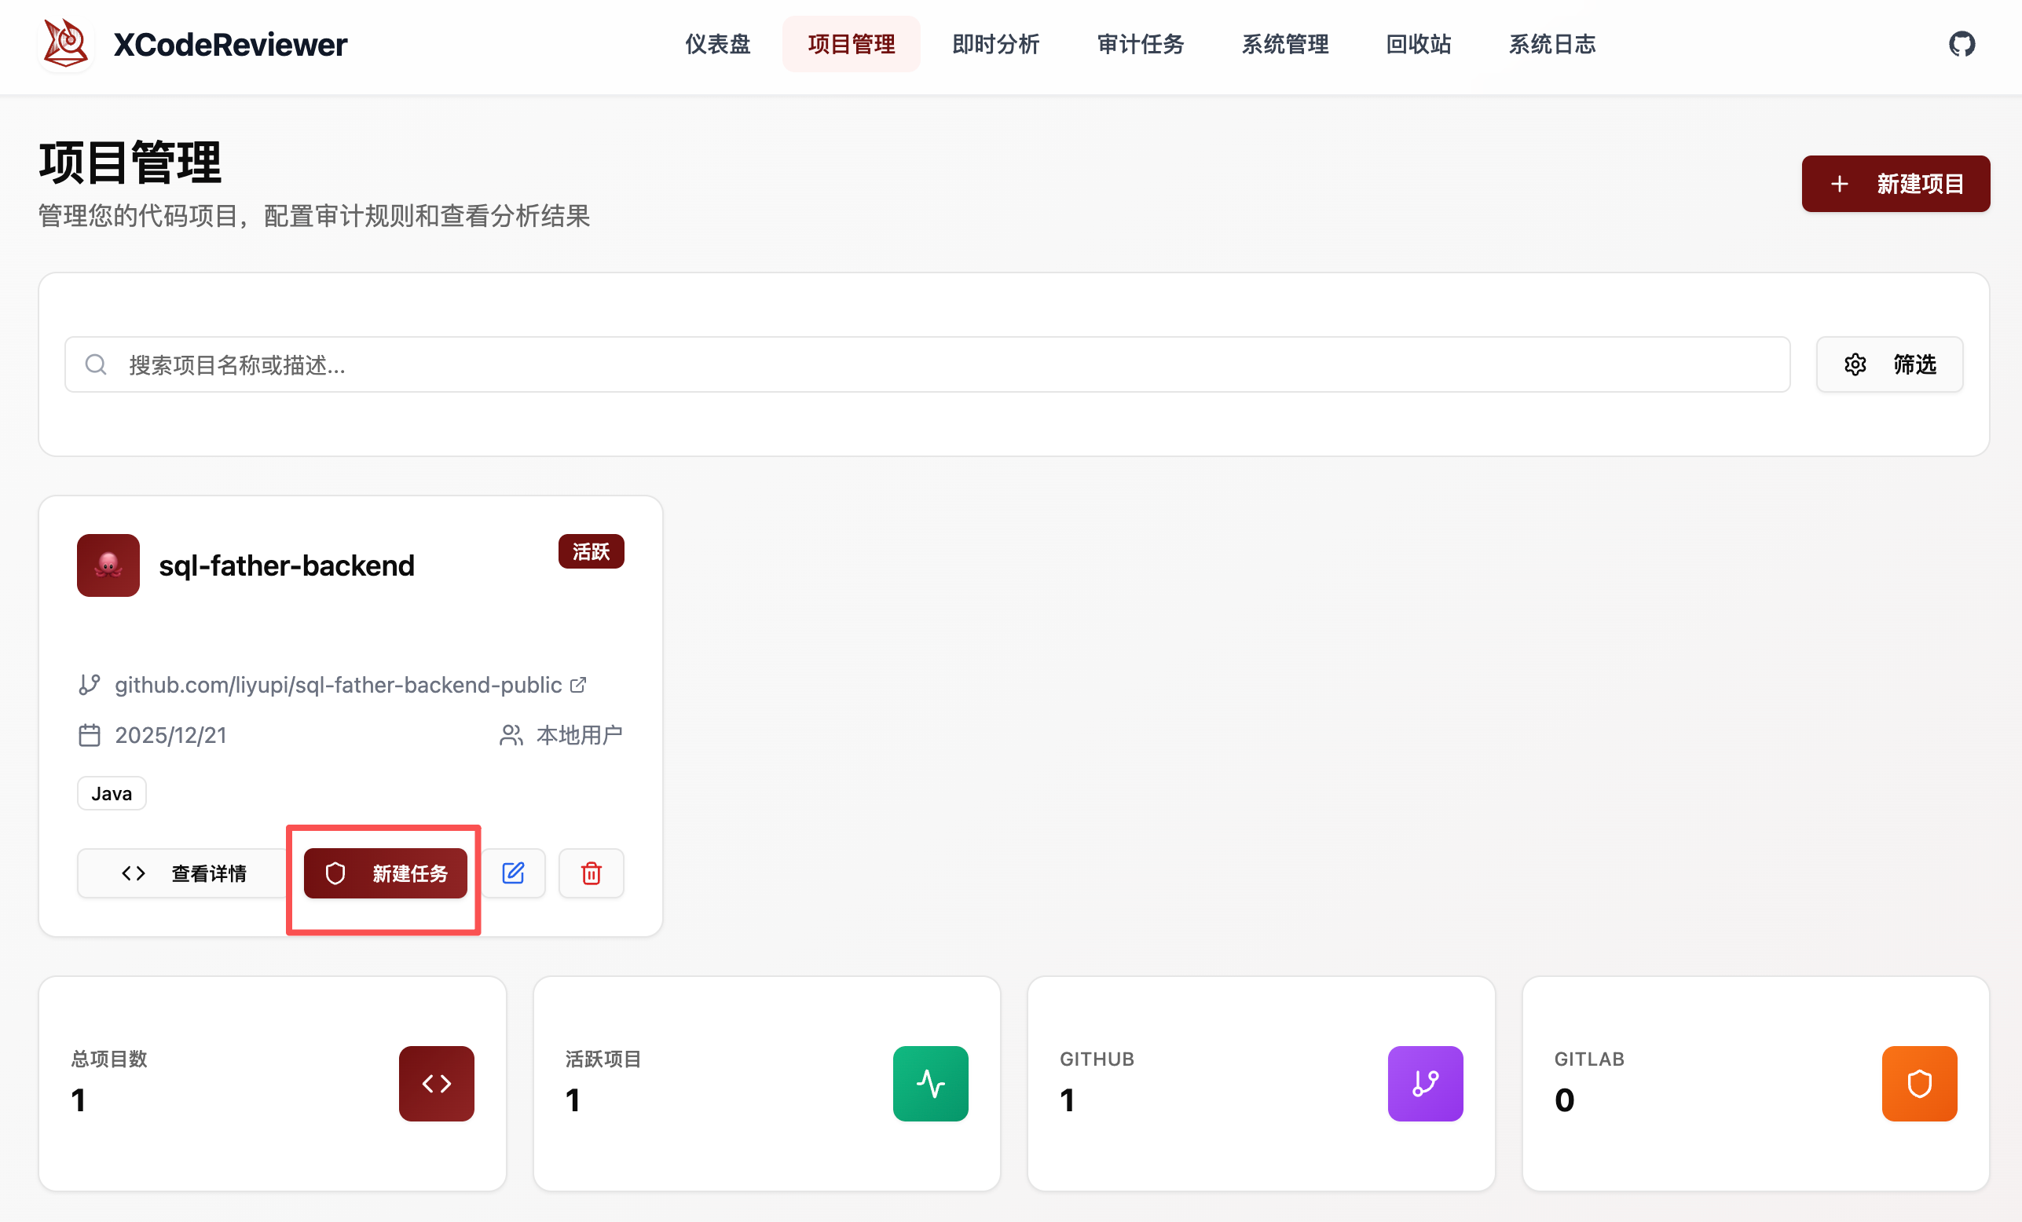This screenshot has height=1222, width=2022.
Task: Click the code brackets icon on 总项目数 card
Action: (x=436, y=1084)
